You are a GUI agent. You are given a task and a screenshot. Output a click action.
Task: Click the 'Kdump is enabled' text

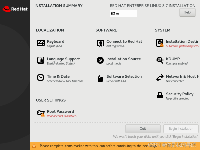tap(177, 63)
